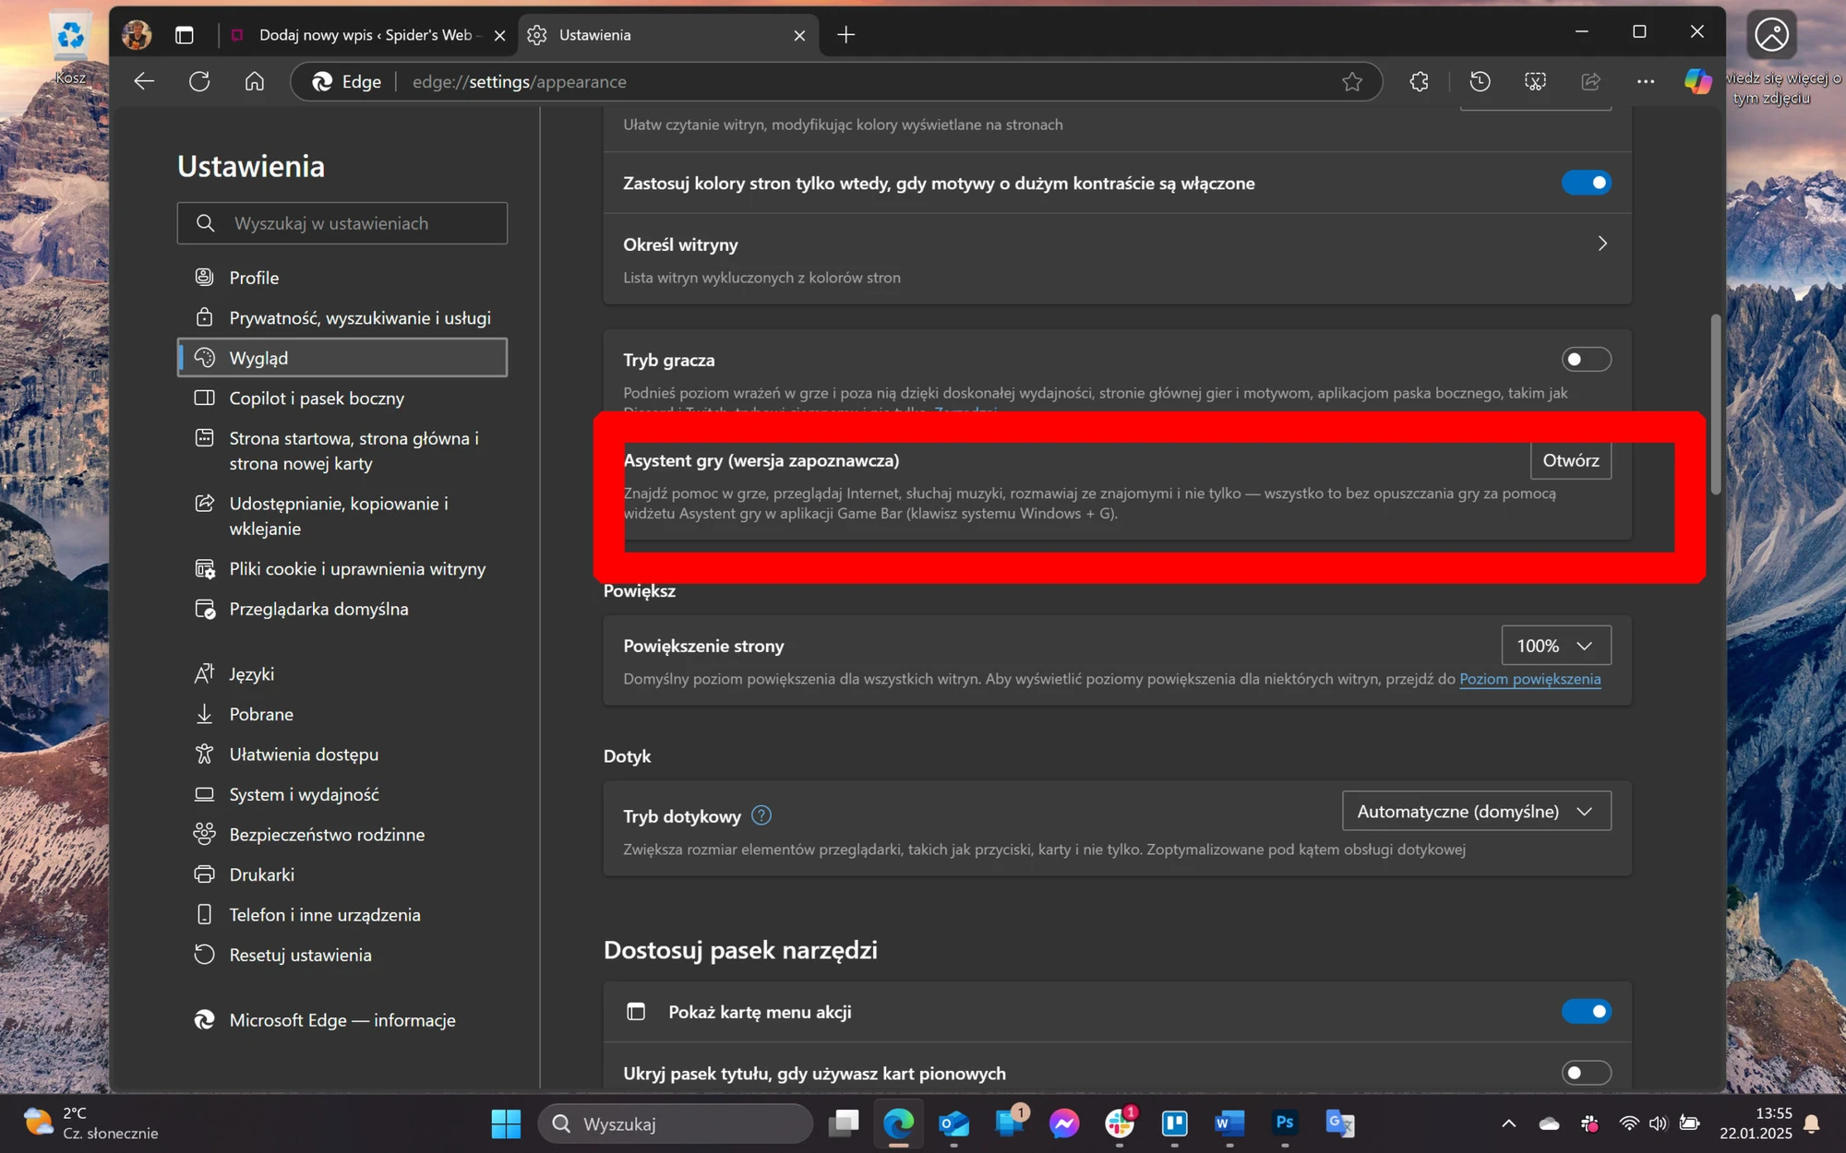The width and height of the screenshot is (1846, 1153).
Task: Expand the Określ witryny section
Action: click(x=1117, y=259)
